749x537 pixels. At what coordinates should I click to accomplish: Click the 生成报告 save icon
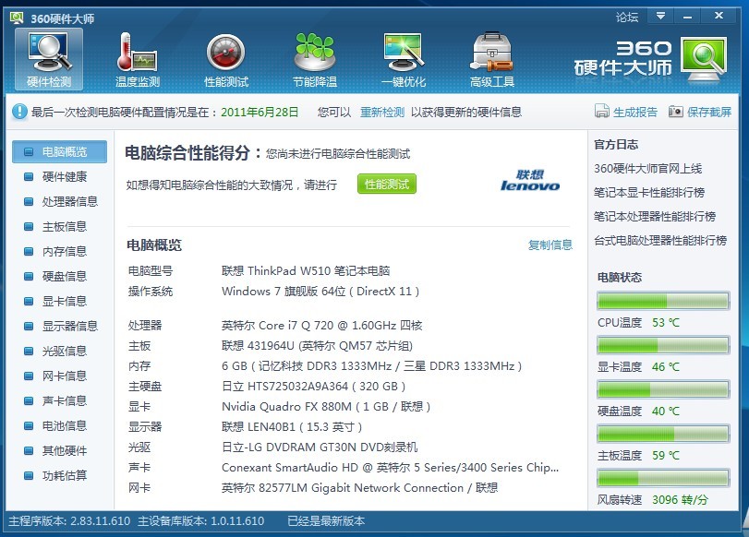click(602, 112)
